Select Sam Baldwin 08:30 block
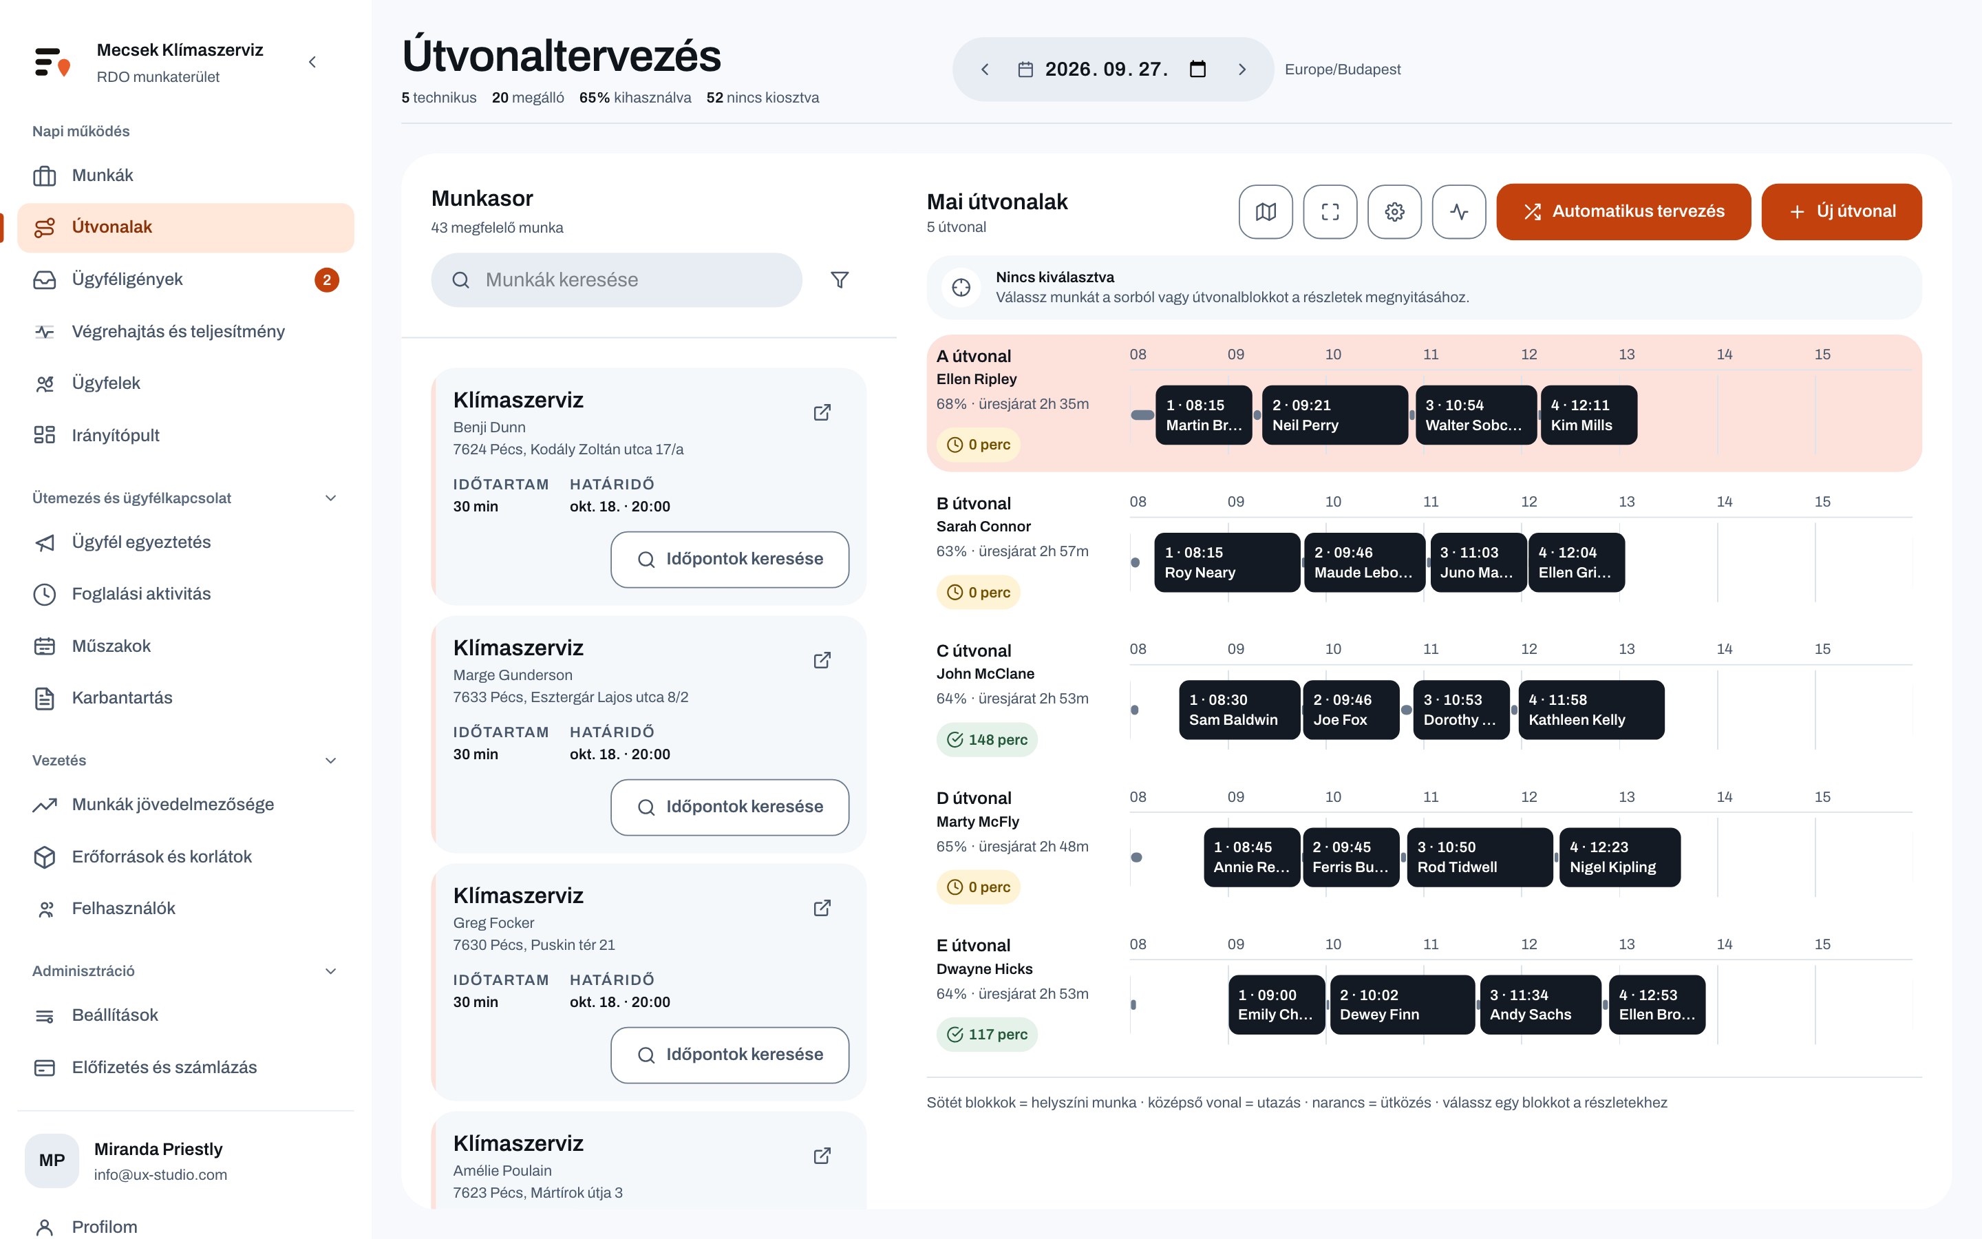The image size is (1982, 1239). point(1239,710)
